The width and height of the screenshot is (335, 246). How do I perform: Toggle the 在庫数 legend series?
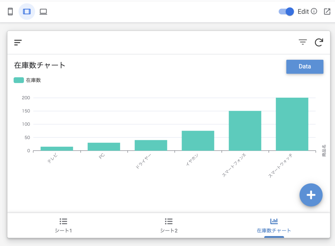pos(19,80)
